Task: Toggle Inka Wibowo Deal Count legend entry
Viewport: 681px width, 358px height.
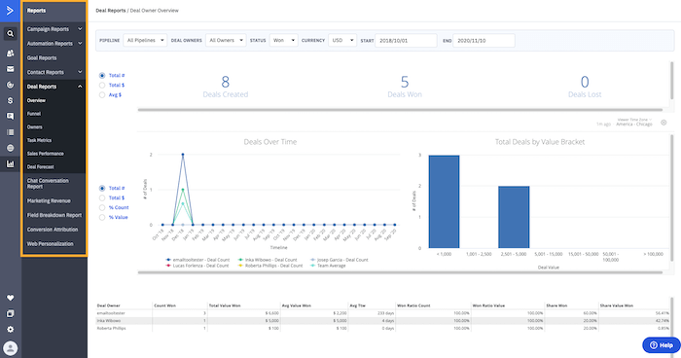Action: point(268,260)
